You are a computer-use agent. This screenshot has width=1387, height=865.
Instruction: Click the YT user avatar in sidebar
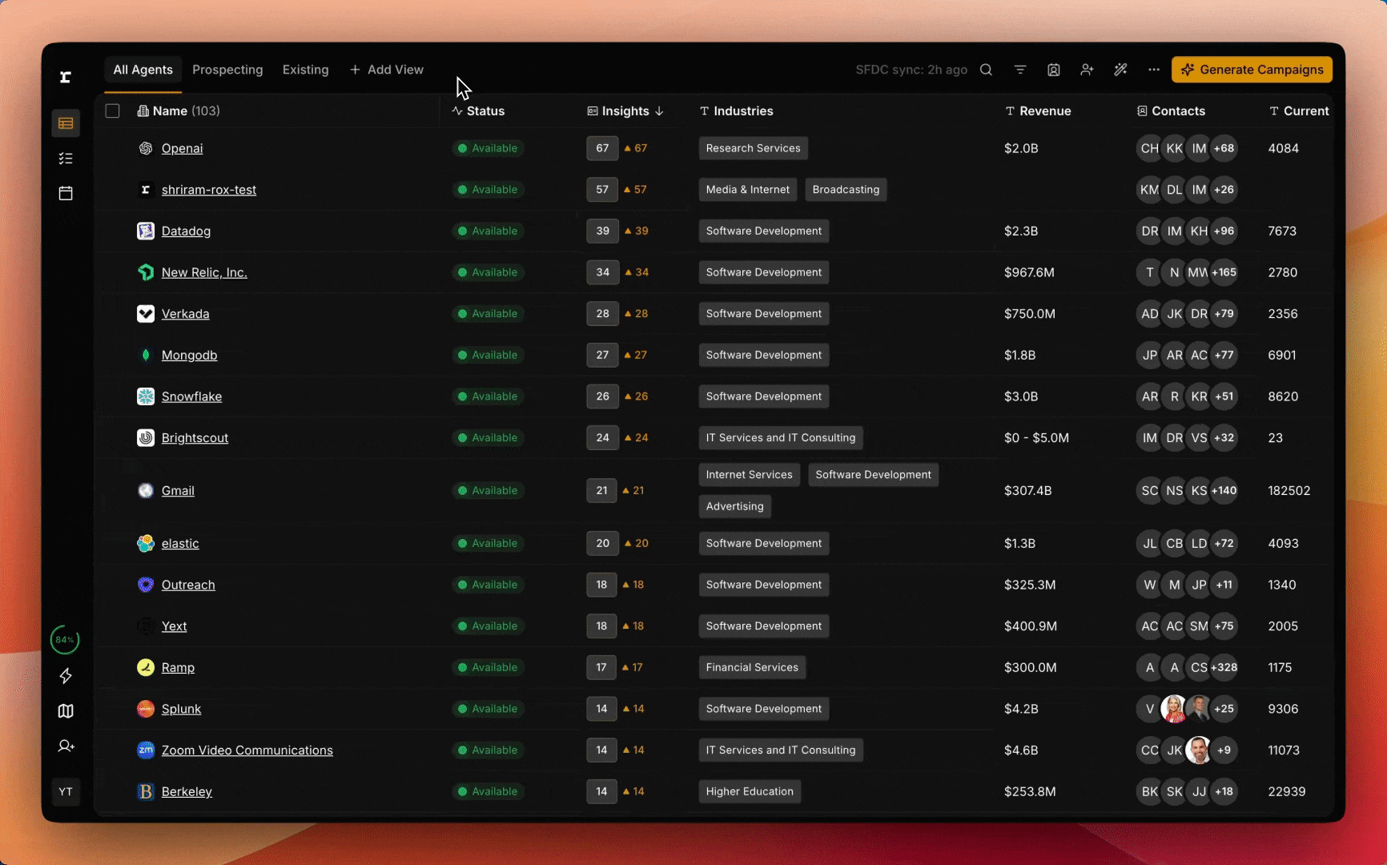coord(66,792)
